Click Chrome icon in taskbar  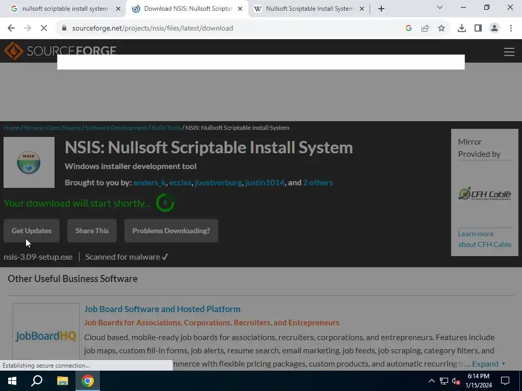click(88, 381)
